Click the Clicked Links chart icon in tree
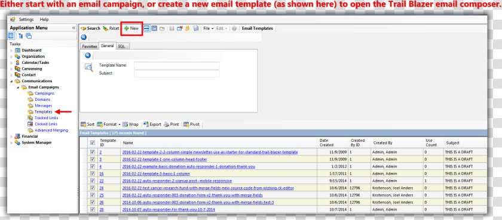 tap(30, 124)
